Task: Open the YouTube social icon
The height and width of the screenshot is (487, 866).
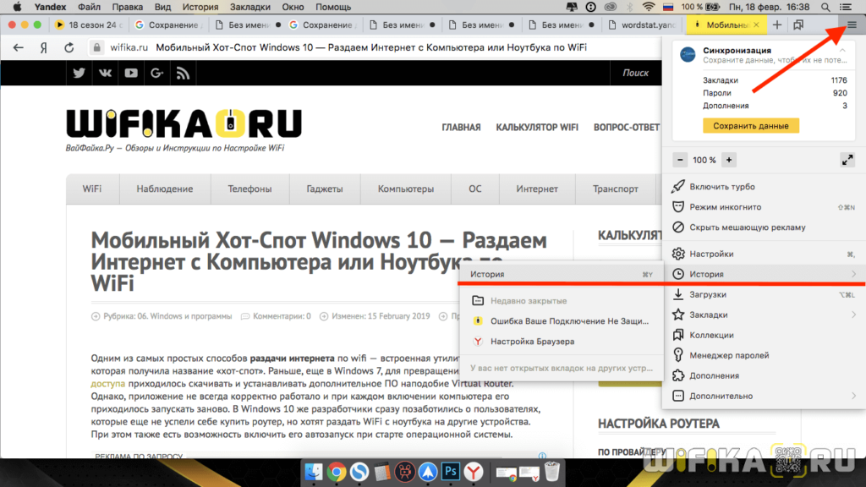Action: point(131,73)
